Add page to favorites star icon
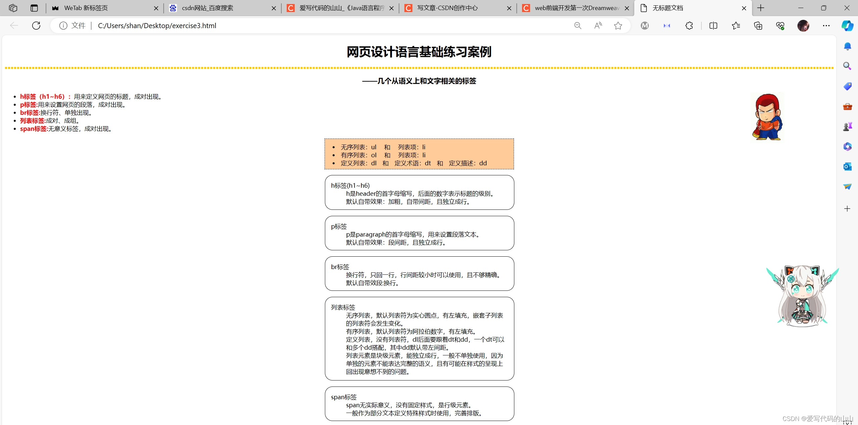Screen dimensions: 858x425 point(618,25)
